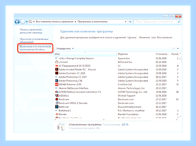
Task: Select 'Adobe Acrobat Reader DC - Russian' entry
Action: click(x=77, y=69)
